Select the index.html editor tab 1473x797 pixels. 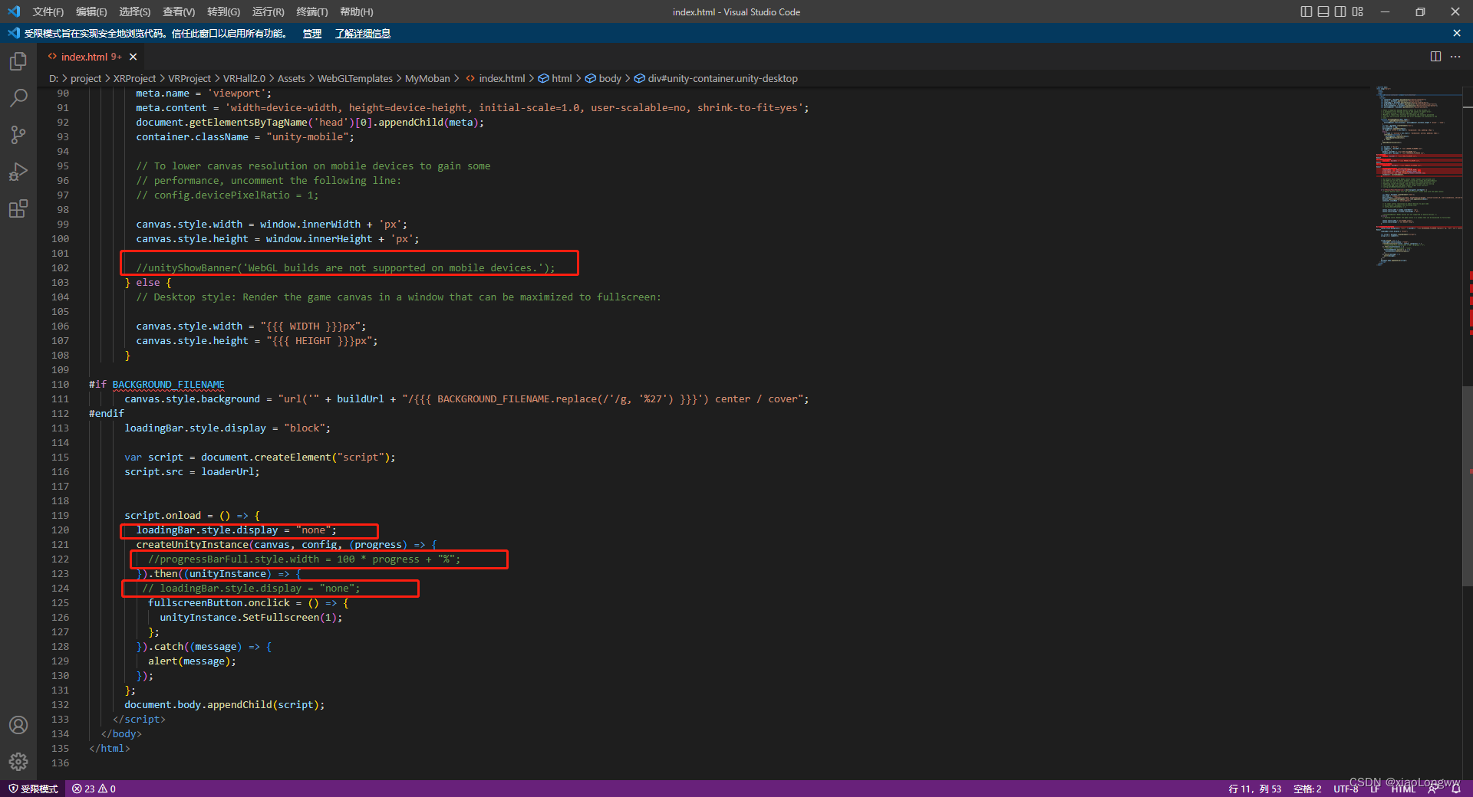91,57
